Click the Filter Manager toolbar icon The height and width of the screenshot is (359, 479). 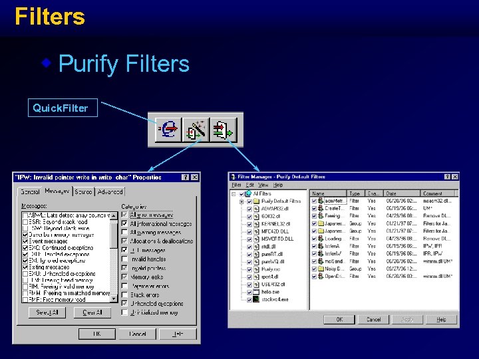[x=224, y=130]
